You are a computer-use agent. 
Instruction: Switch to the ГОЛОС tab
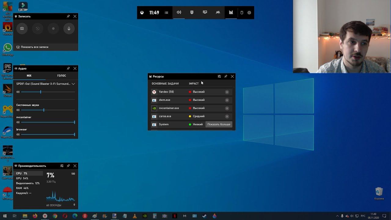(61, 75)
